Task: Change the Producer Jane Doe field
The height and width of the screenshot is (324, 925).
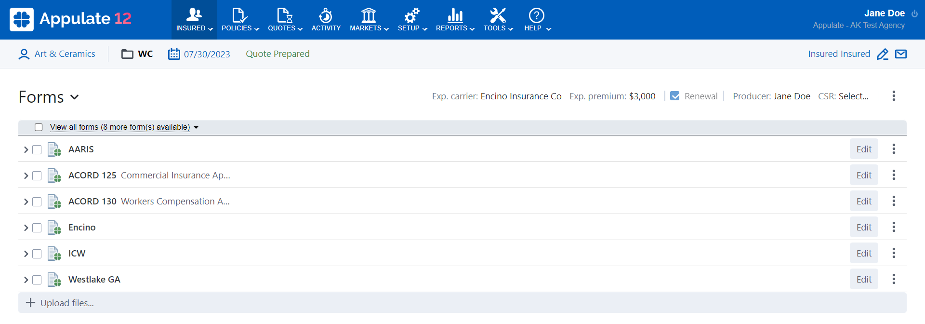Action: click(792, 96)
